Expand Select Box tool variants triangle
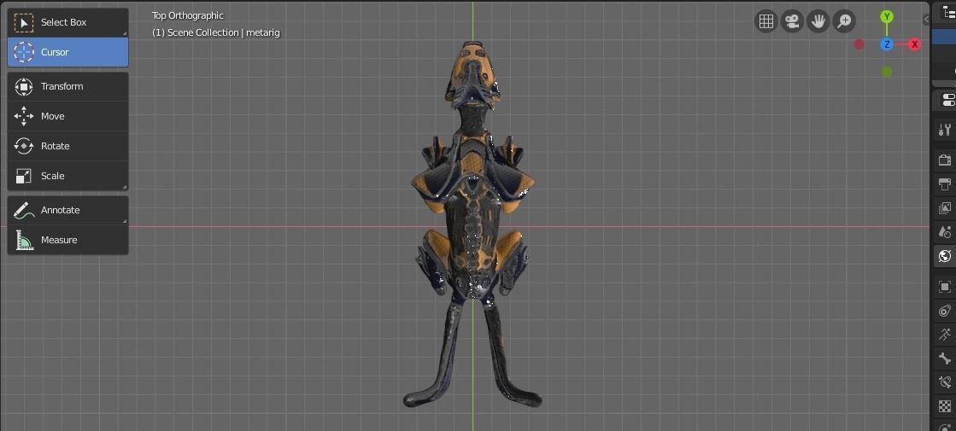956x431 pixels. click(125, 33)
